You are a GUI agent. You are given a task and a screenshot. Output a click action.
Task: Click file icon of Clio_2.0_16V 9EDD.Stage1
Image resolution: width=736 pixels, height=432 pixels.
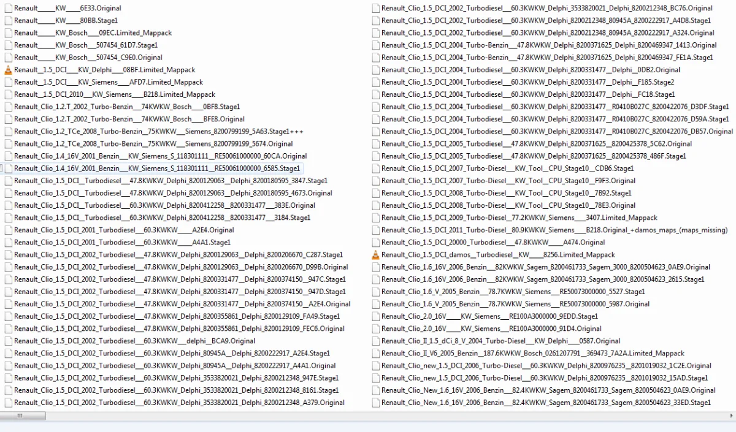pyautogui.click(x=375, y=316)
